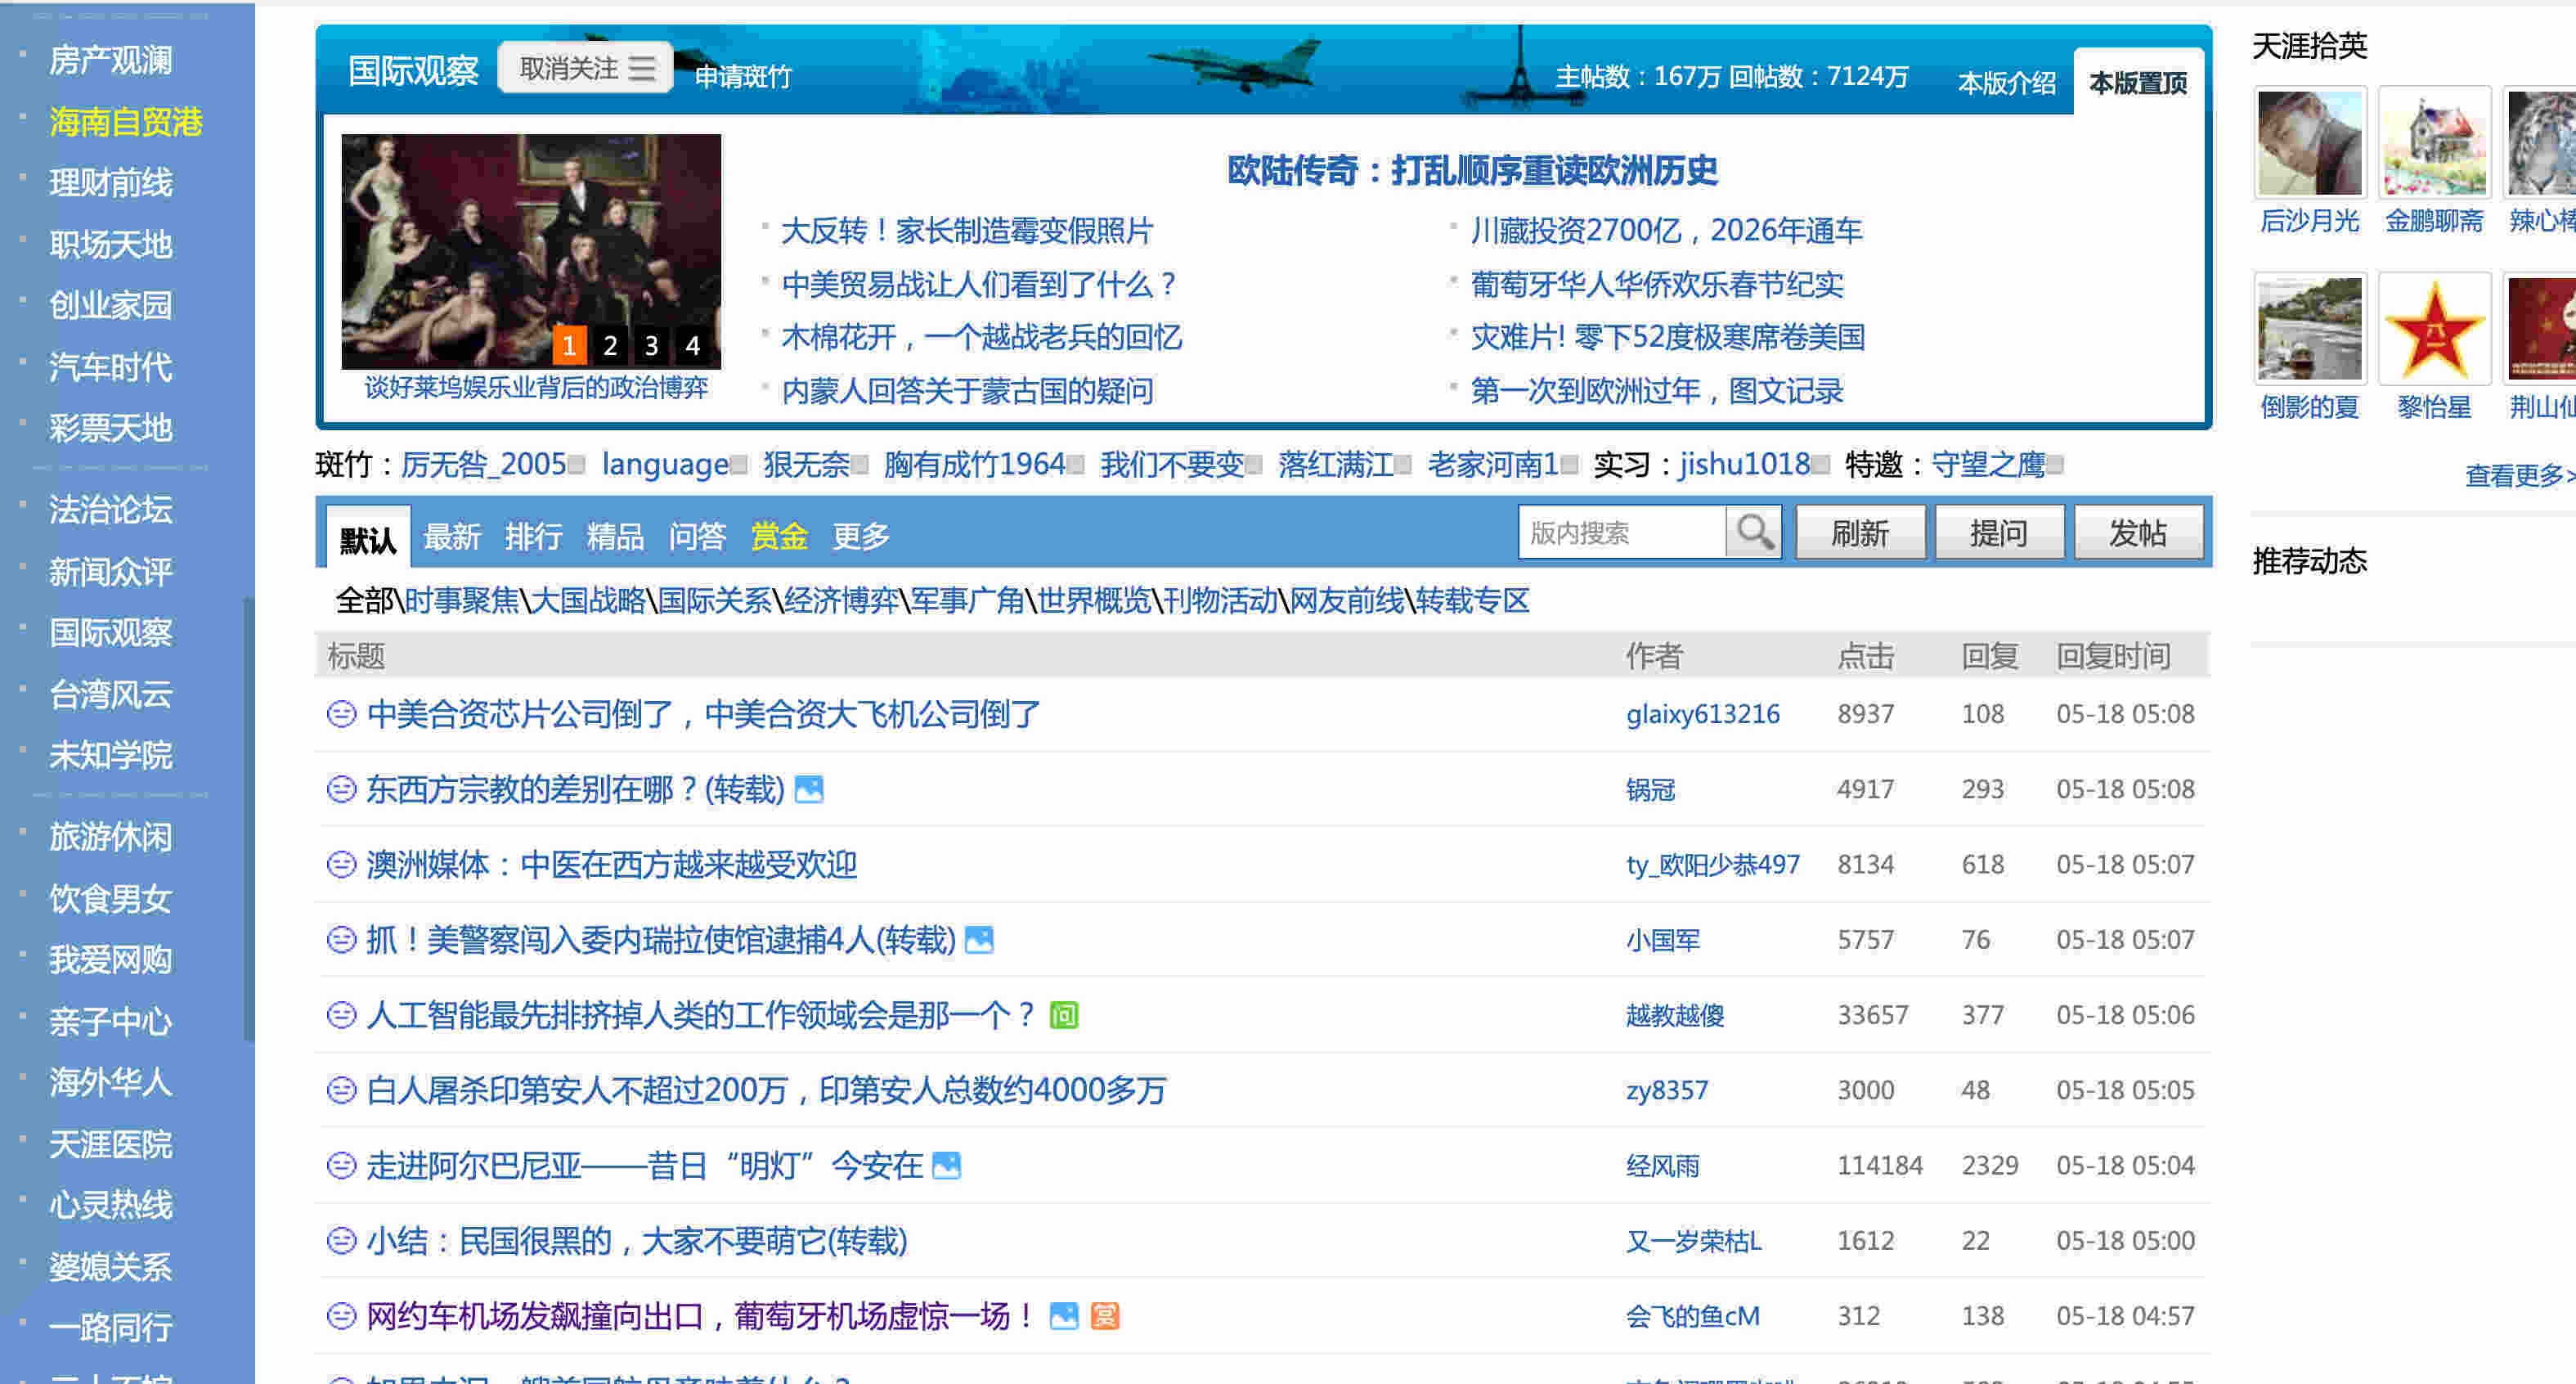Click the image icon beside 东西方宗教的差别在哪 post
Screen dimensions: 2576x1384
coord(808,790)
